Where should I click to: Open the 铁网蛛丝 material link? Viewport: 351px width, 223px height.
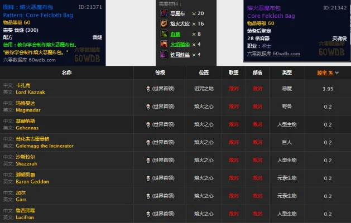(180, 55)
